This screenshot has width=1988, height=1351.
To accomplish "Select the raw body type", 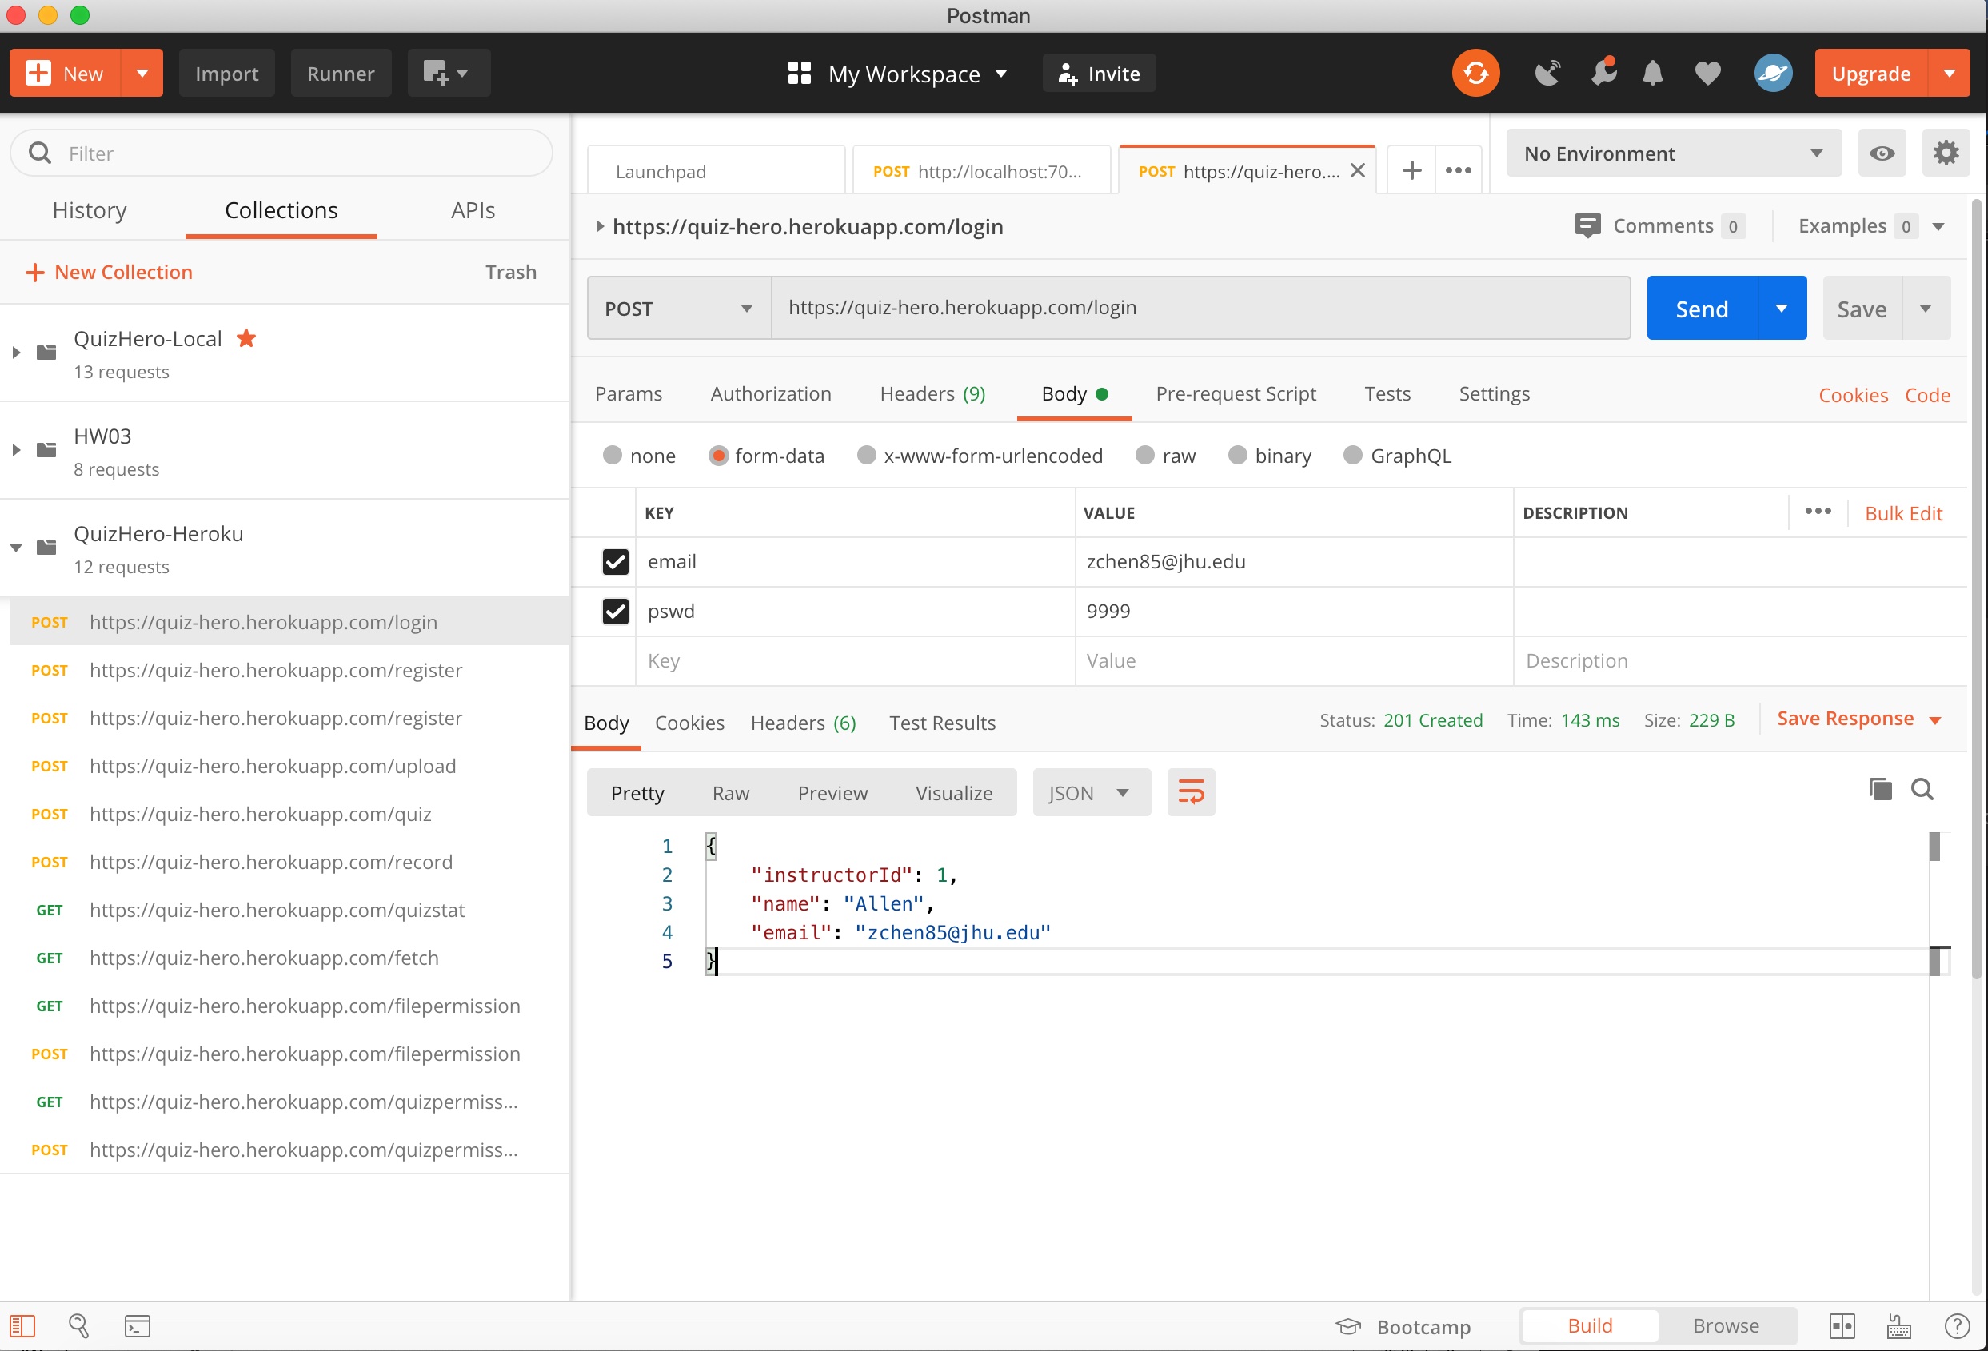I will pyautogui.click(x=1145, y=456).
